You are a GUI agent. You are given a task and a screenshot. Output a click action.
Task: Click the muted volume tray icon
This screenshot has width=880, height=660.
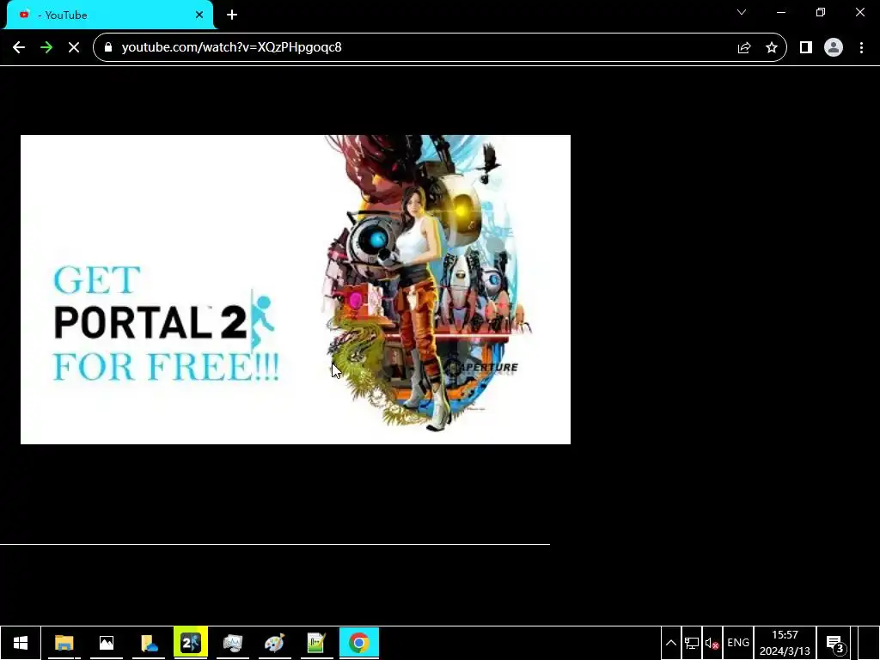(x=712, y=643)
